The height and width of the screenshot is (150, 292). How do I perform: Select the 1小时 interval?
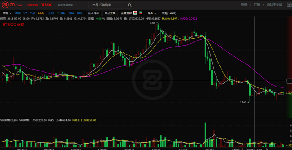tap(51, 13)
